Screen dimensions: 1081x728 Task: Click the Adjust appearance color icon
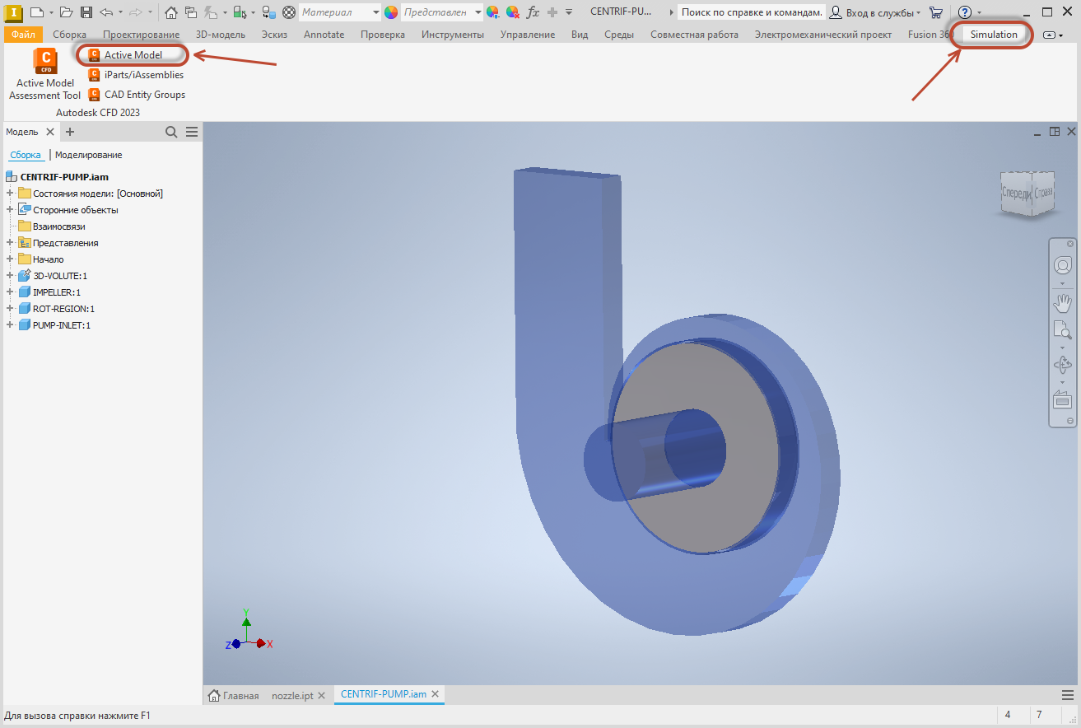pos(492,12)
